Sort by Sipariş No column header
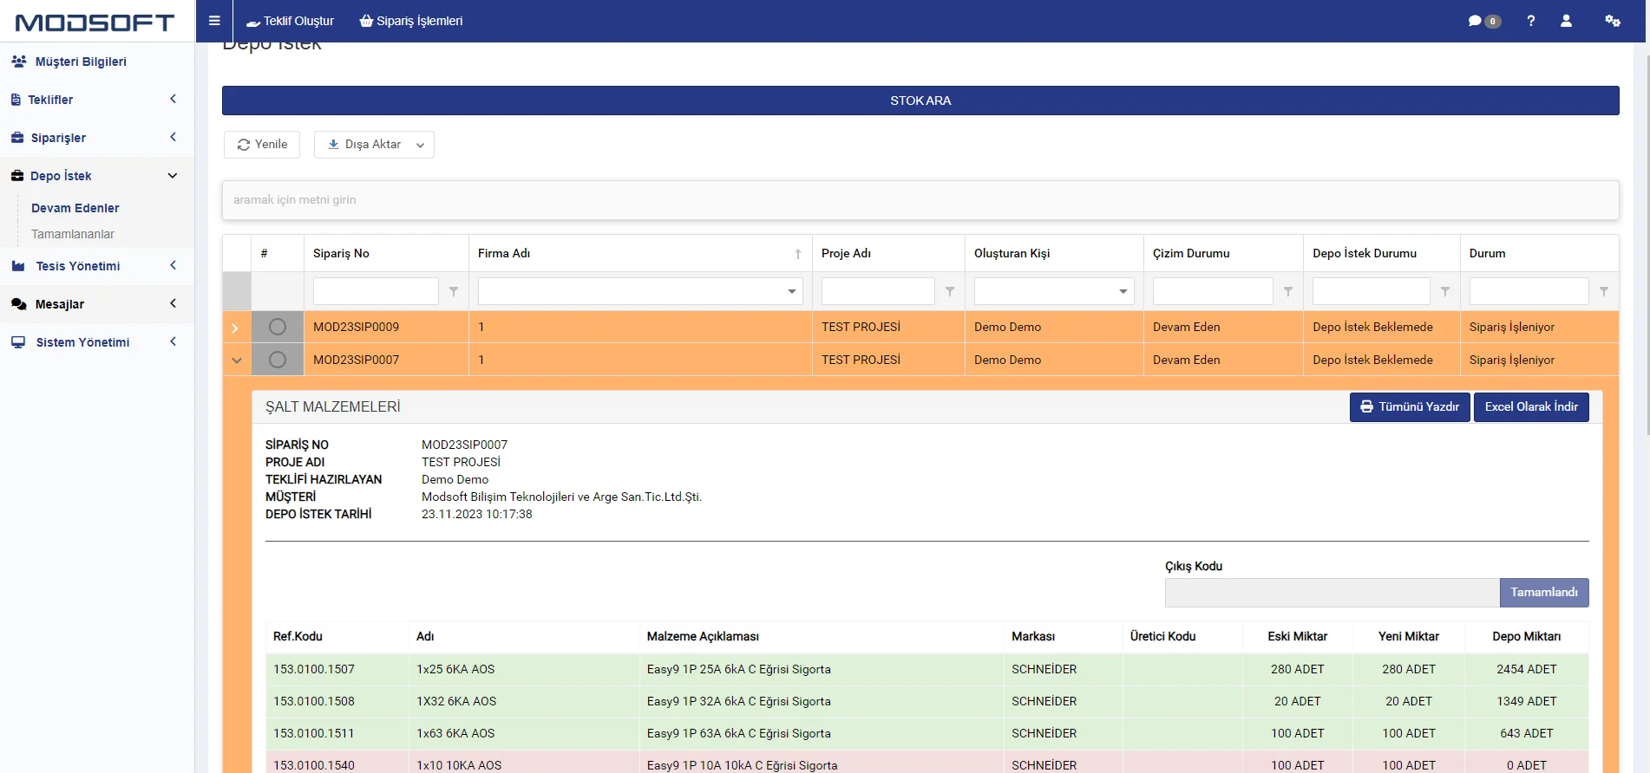This screenshot has width=1650, height=773. coord(386,253)
